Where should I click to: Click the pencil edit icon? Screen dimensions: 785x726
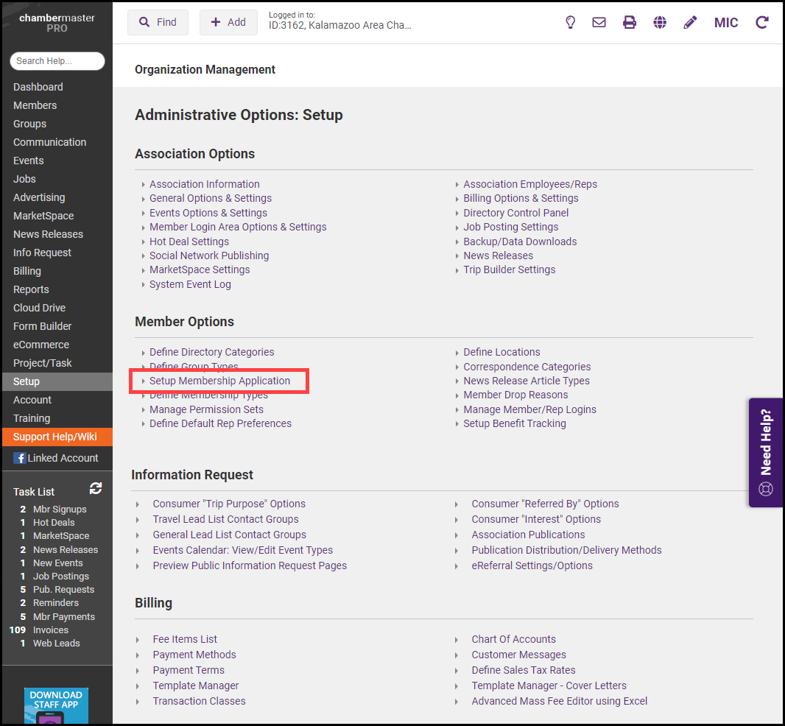point(690,23)
